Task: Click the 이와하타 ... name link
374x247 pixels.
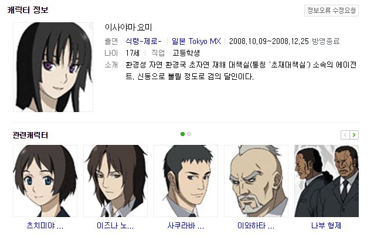Action: (x=256, y=225)
